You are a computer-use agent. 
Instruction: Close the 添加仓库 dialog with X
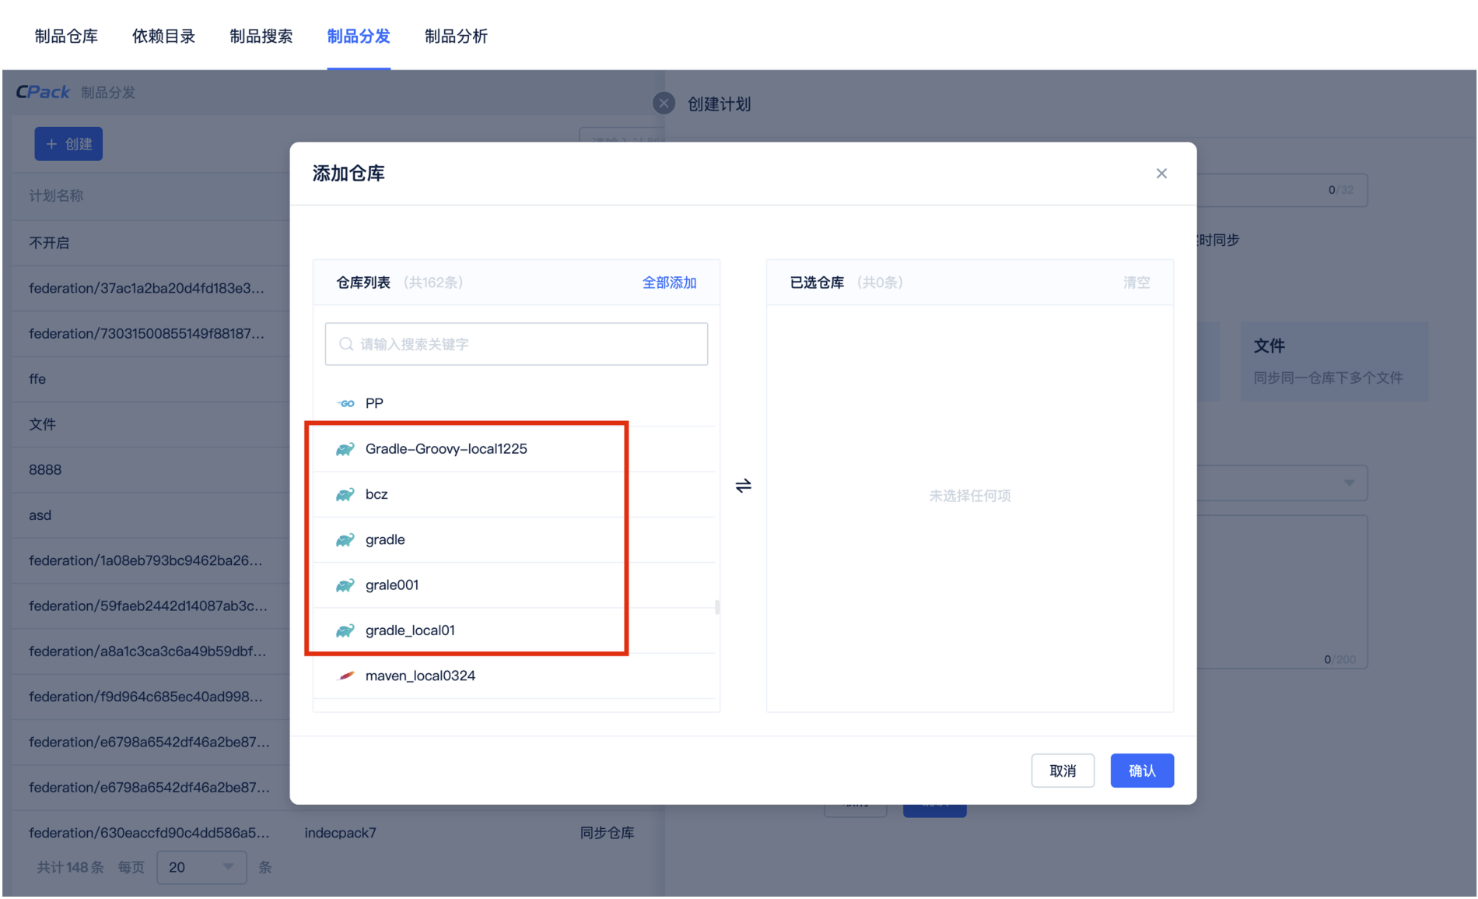tap(1161, 174)
